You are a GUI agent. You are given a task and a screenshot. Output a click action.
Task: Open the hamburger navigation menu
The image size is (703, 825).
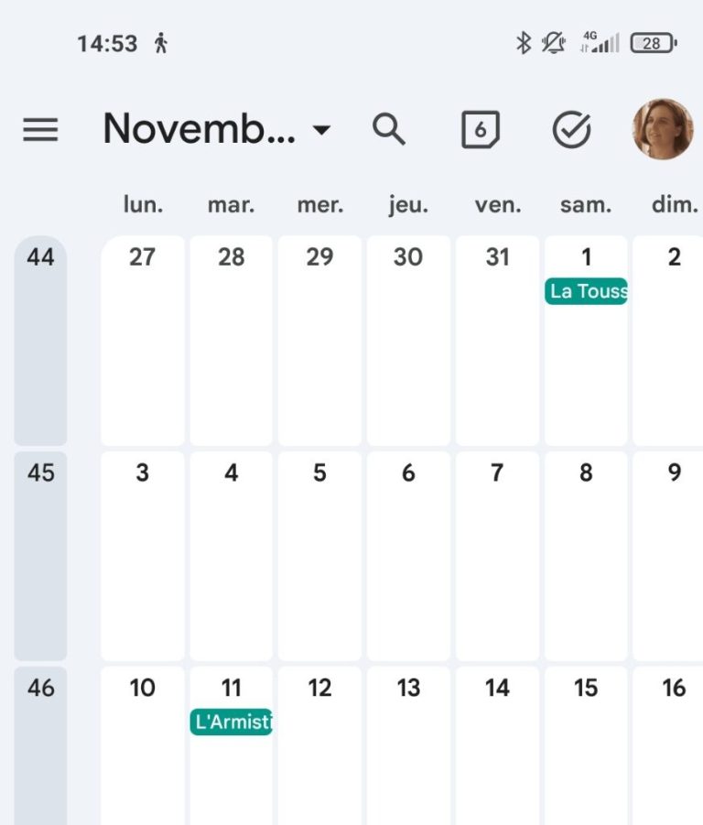(x=40, y=131)
